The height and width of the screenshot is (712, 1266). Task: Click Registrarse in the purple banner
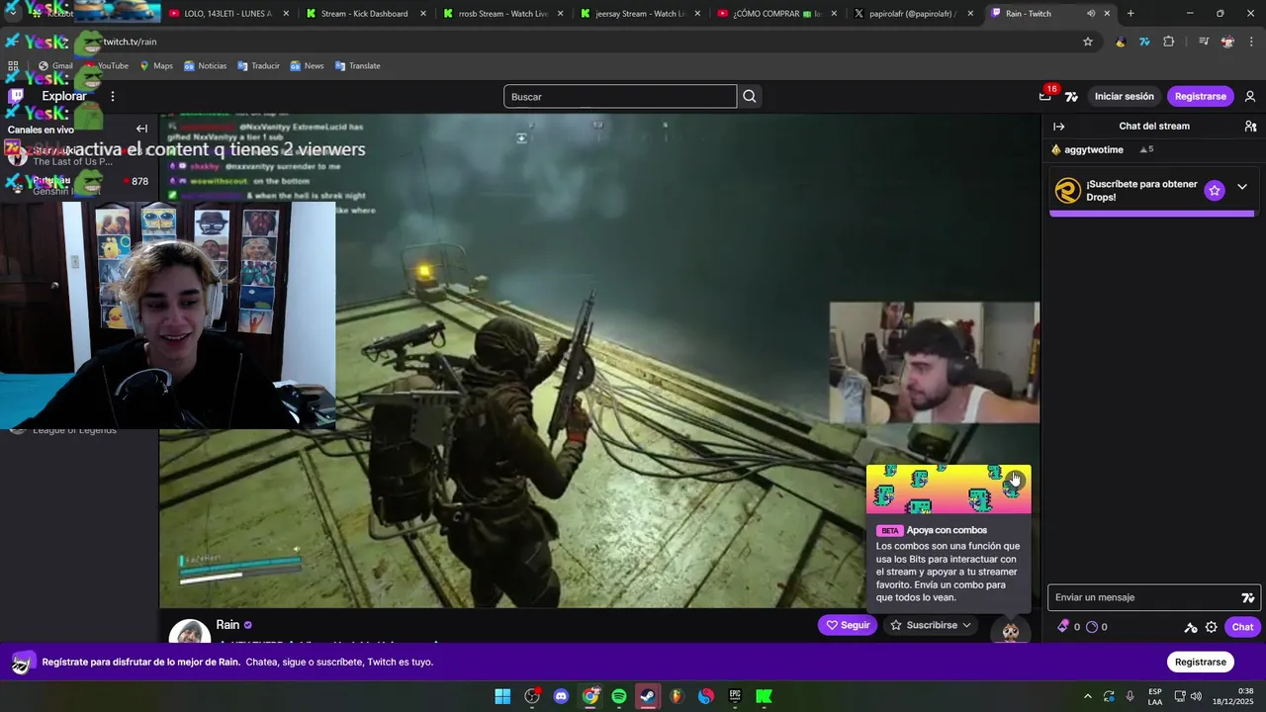click(1200, 662)
